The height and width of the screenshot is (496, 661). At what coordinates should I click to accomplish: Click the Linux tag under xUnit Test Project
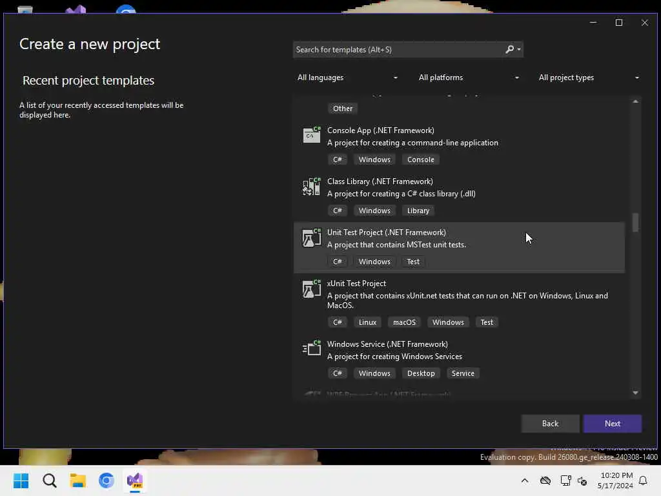point(367,322)
